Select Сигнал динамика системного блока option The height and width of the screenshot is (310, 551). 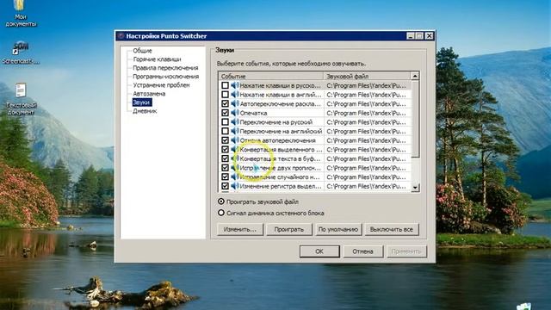[x=221, y=213]
